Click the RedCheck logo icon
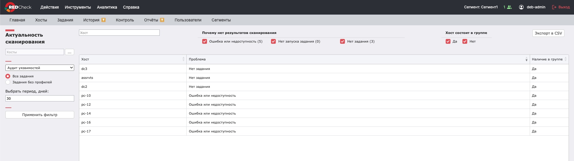The image size is (574, 161). coord(10,7)
